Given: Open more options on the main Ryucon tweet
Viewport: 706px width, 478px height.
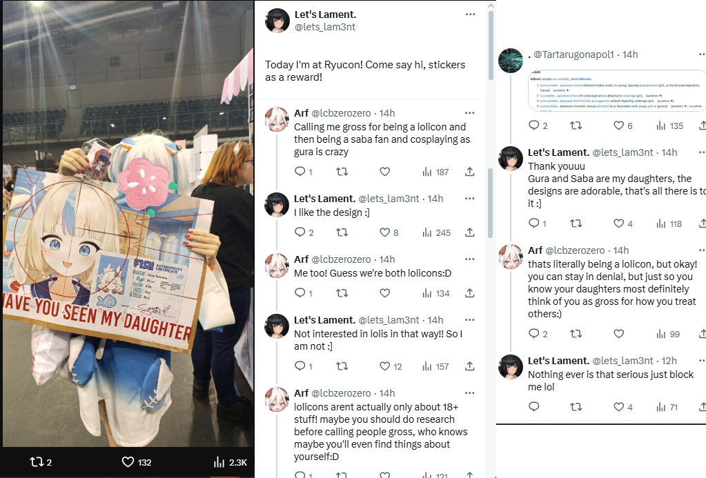Looking at the screenshot, I should pos(471,14).
